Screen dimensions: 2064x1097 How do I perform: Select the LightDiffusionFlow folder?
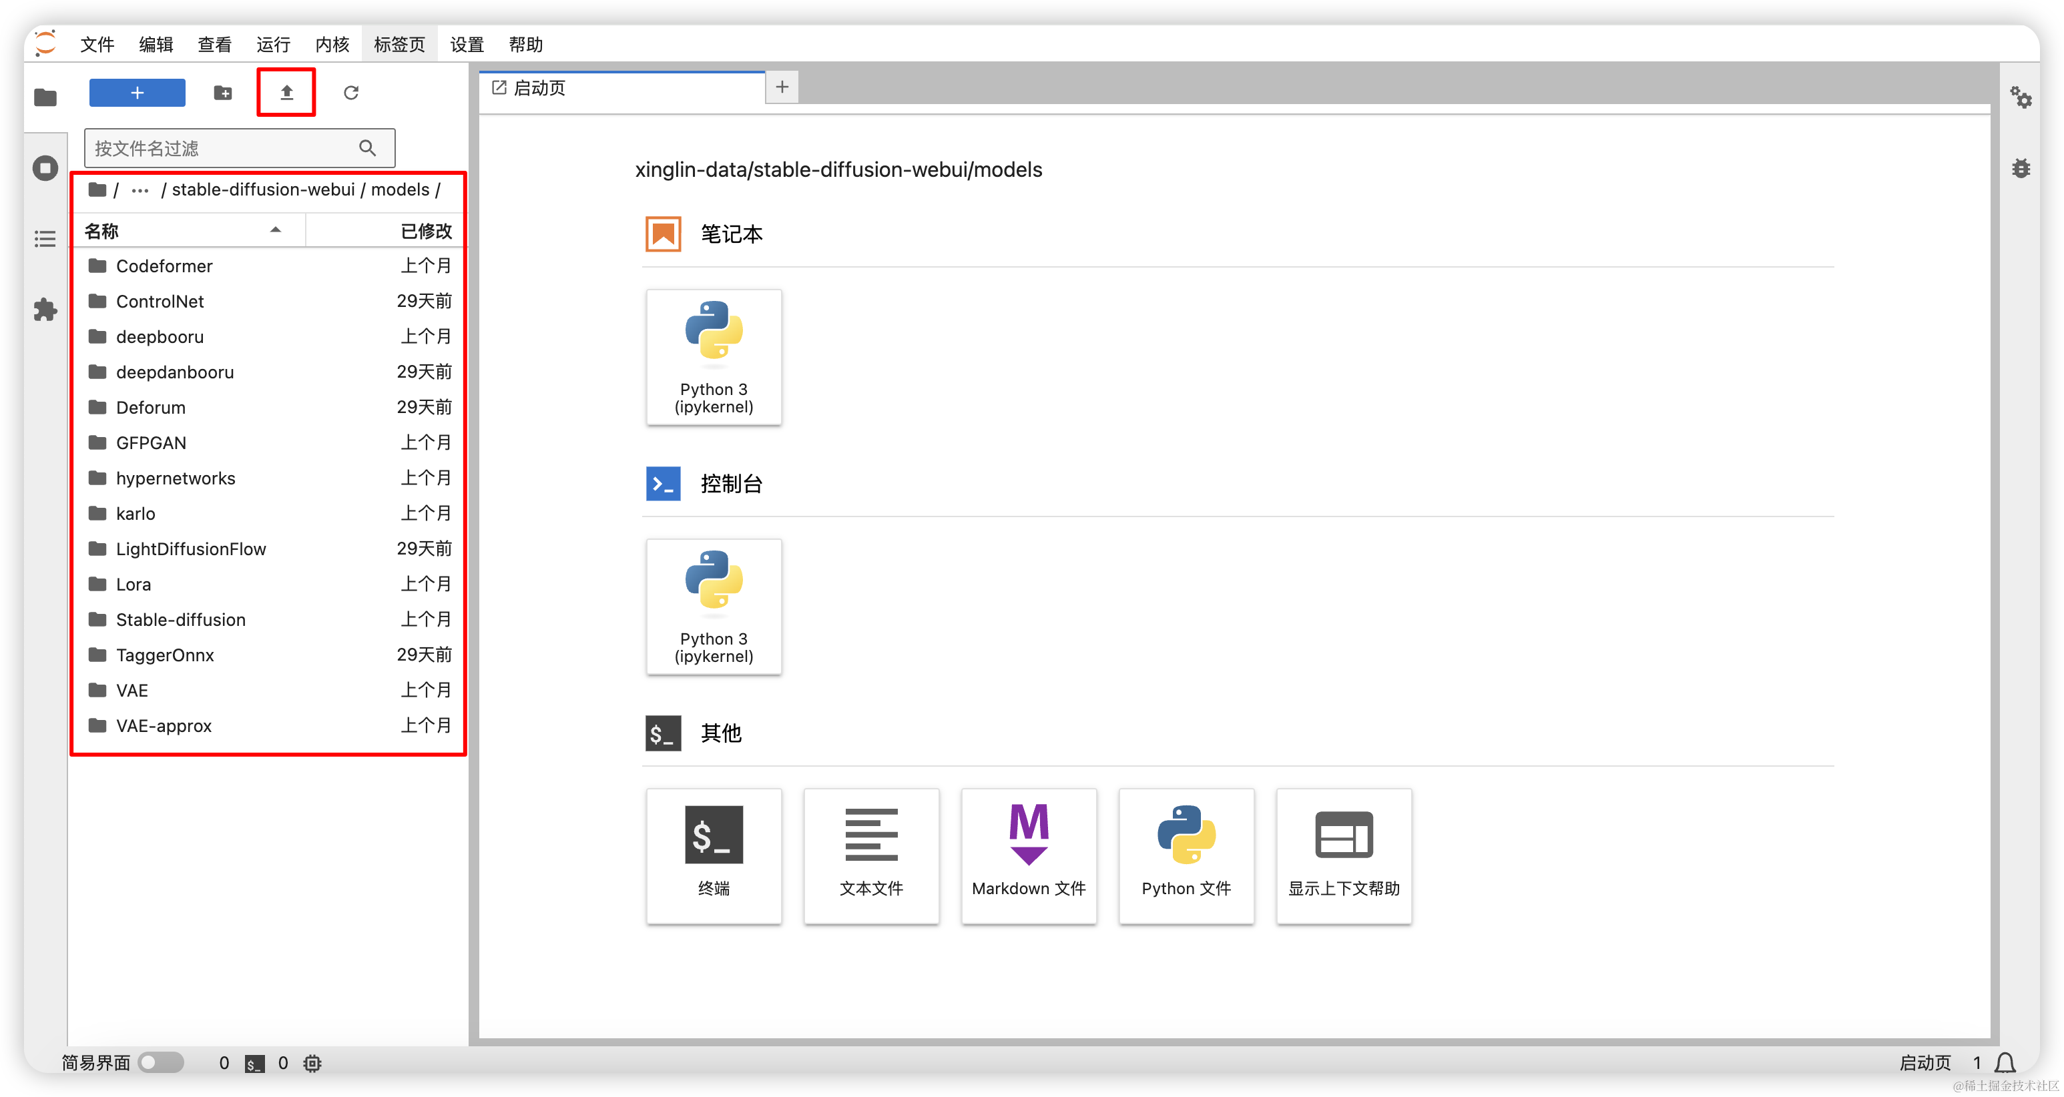(269, 548)
